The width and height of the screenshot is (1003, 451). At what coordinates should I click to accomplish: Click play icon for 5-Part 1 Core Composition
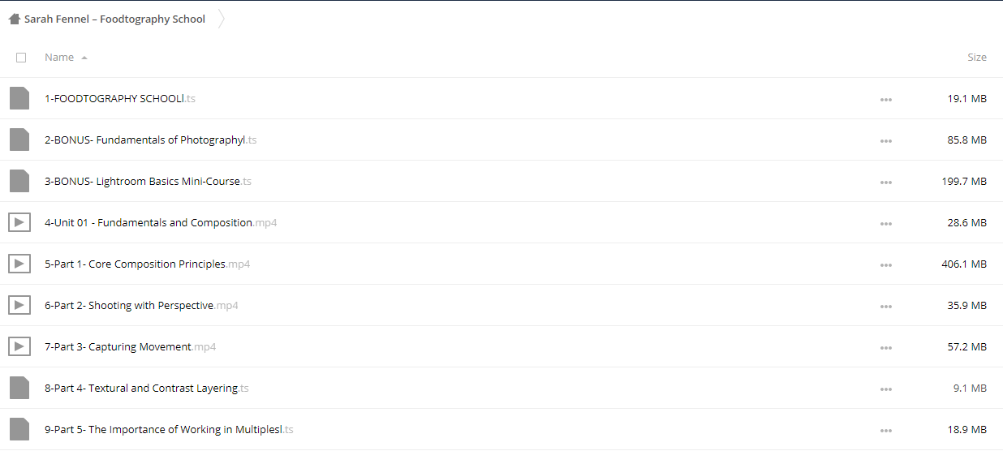click(19, 264)
